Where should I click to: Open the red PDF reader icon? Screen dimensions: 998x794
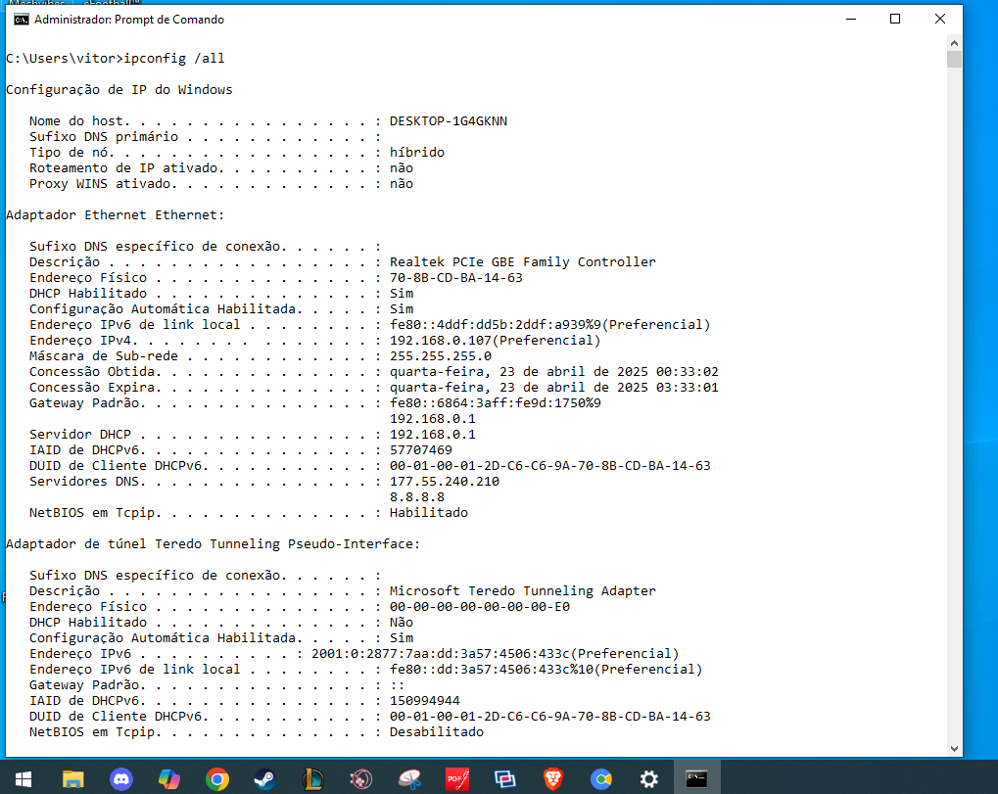(457, 778)
